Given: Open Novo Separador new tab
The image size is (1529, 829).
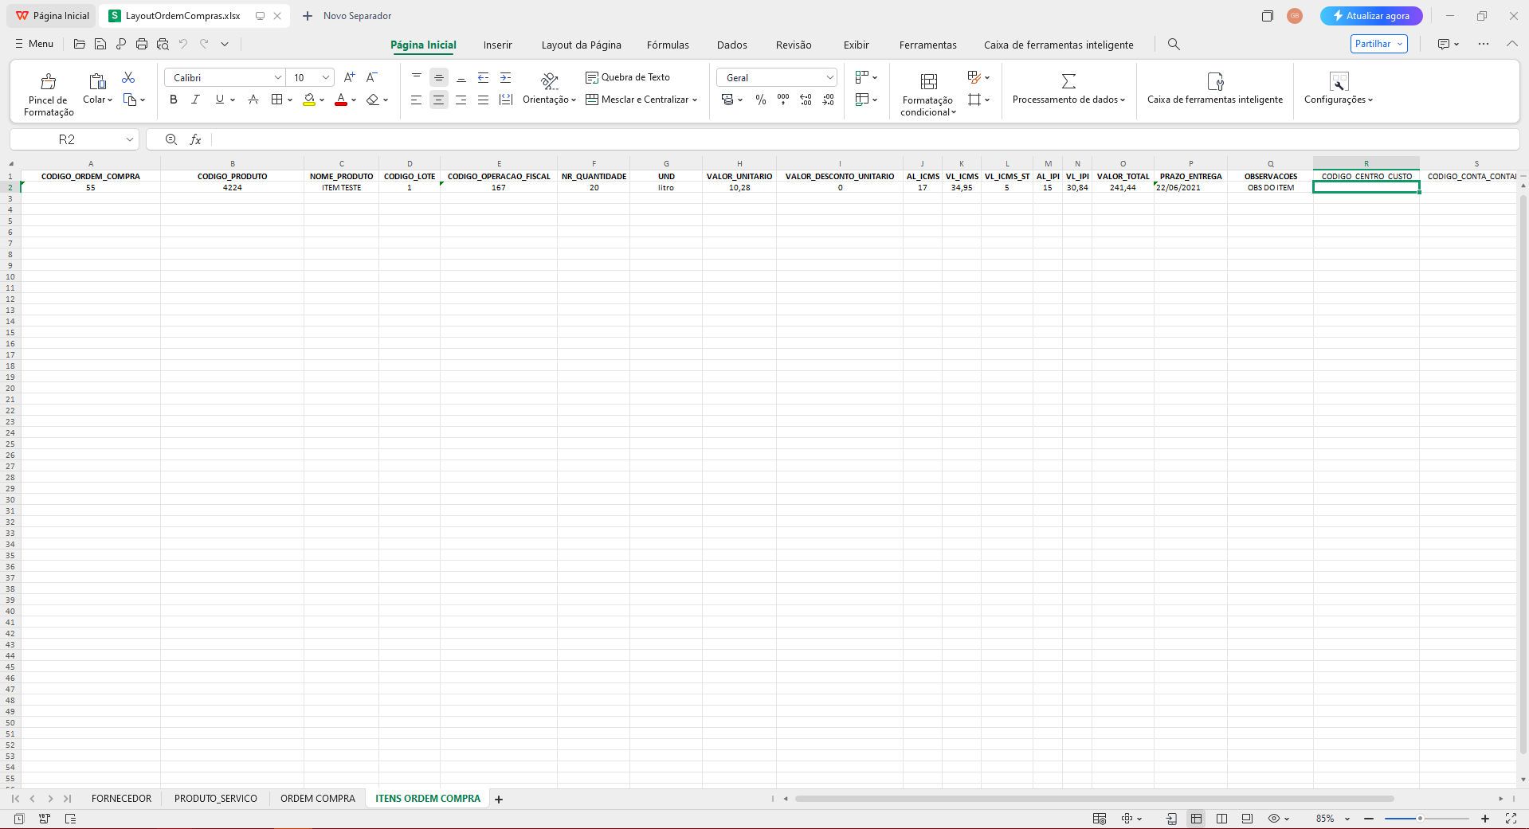Looking at the screenshot, I should [x=347, y=16].
